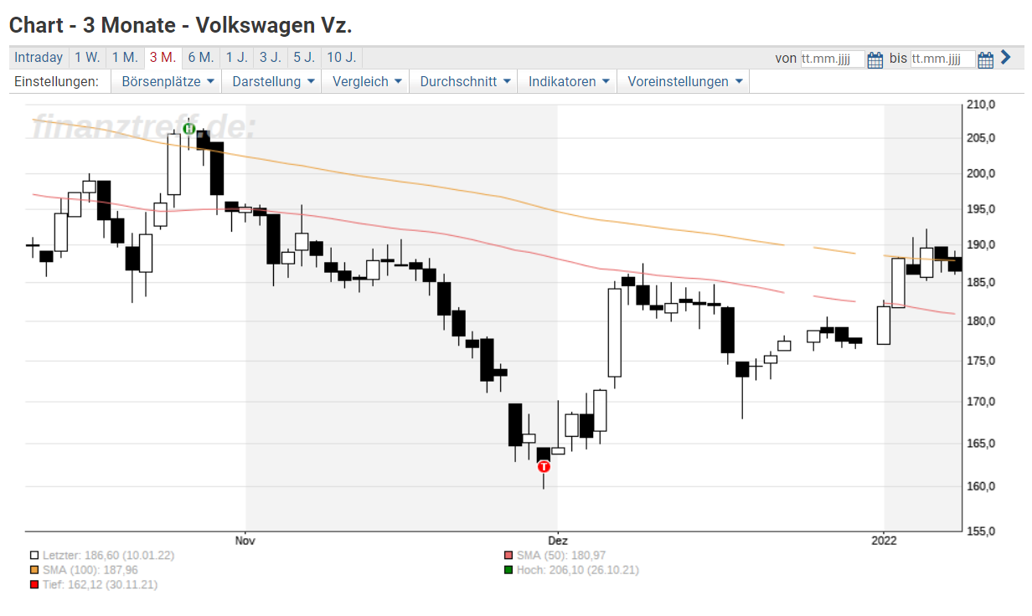Viewport: 1032px width, 616px height.
Task: Select the 1 J. time range tab
Action: tap(236, 58)
